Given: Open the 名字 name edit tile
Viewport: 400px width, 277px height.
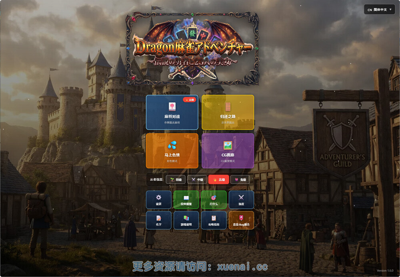Looking at the screenshot, I should click(158, 220).
